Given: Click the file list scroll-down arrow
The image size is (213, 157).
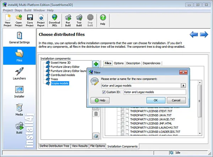Looking at the screenshot, I should pyautogui.click(x=200, y=133).
